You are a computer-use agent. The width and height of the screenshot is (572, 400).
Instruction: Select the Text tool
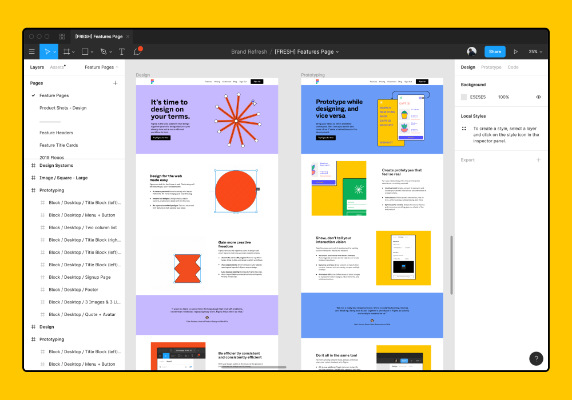pyautogui.click(x=121, y=51)
